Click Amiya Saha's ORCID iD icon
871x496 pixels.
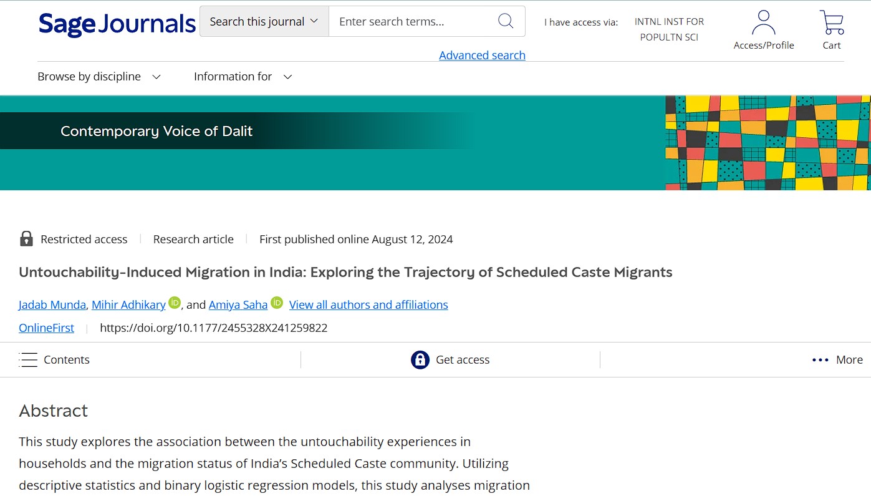[x=276, y=303]
